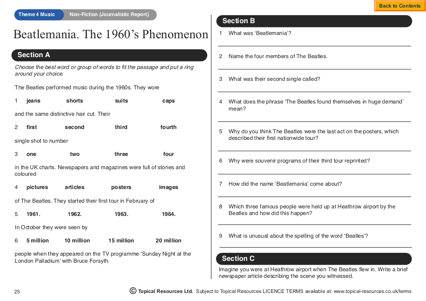The image size is (426, 301).
Task: Pick the 'posters' option in row 4
Action: tap(121, 187)
